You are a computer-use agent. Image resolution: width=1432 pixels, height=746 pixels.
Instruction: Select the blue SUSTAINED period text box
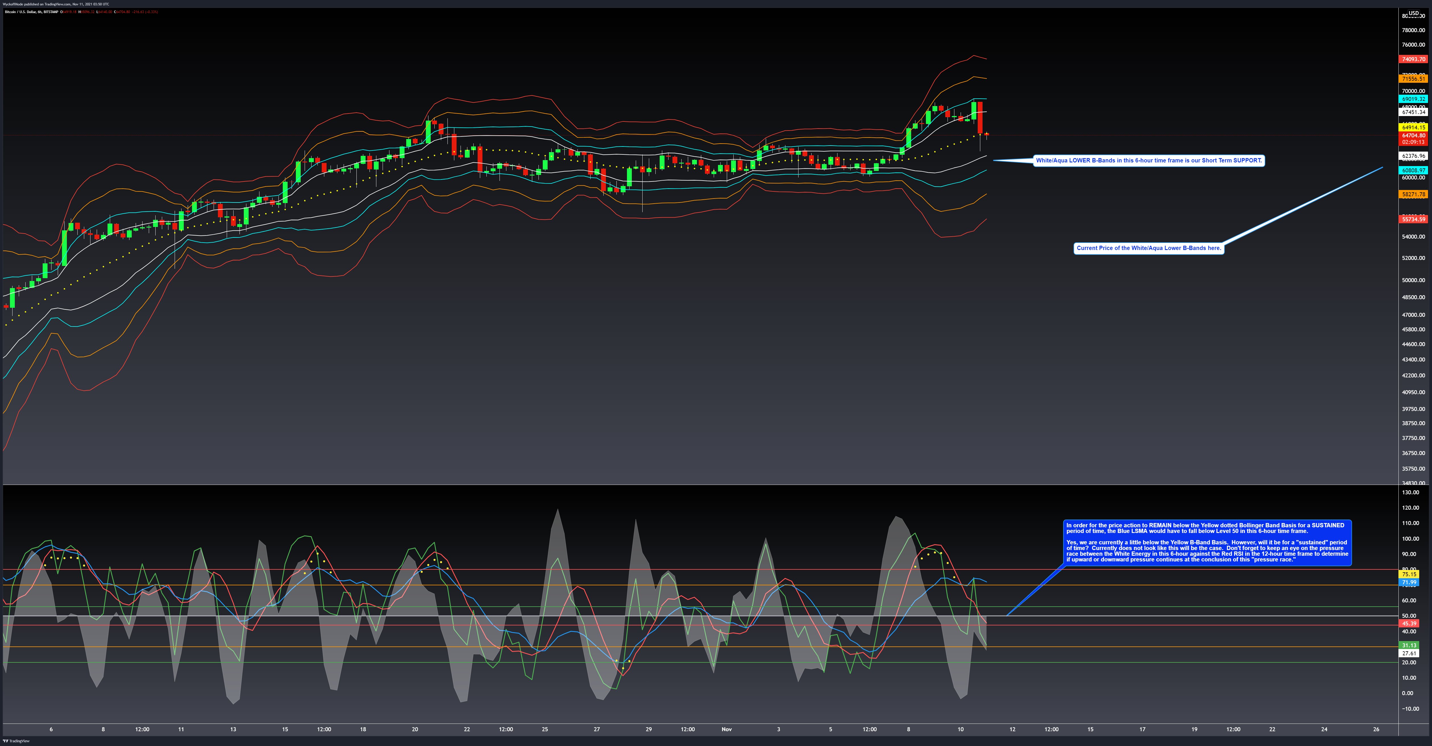tap(1207, 543)
